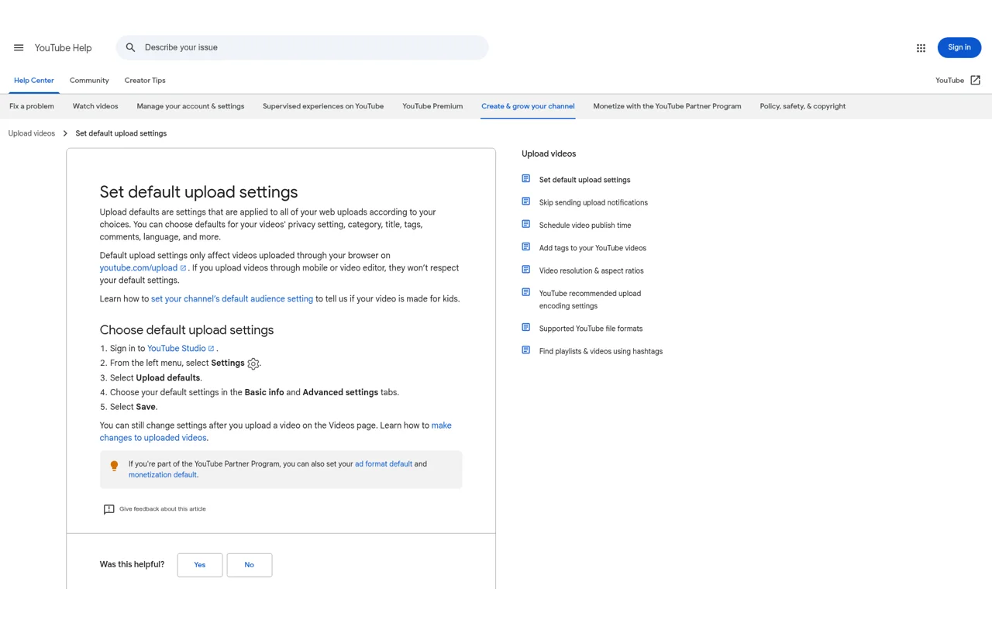992x620 pixels.
Task: Select the YouTube Premium category
Action: coord(432,106)
